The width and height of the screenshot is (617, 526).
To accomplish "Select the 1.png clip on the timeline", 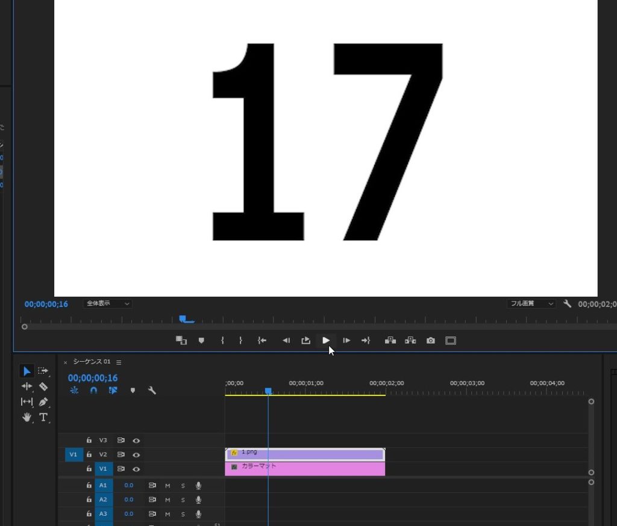I will (305, 454).
